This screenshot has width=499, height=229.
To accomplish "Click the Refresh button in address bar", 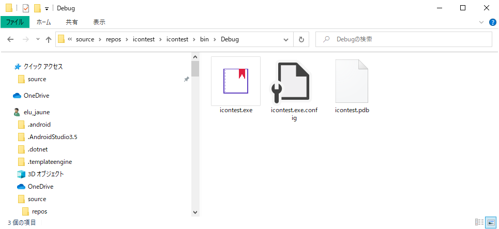I will click(301, 39).
